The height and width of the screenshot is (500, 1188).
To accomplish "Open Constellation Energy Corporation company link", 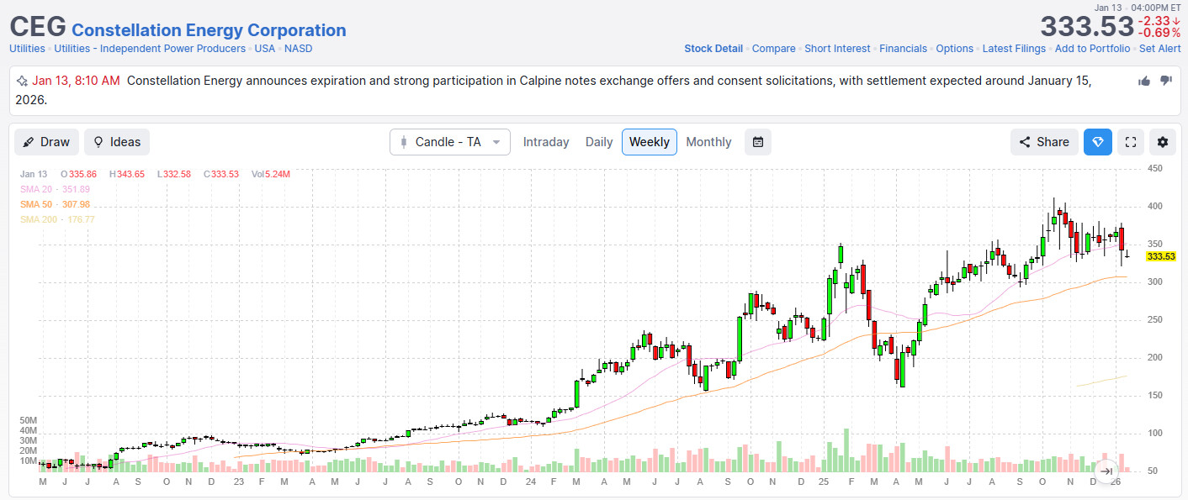I will (209, 30).
